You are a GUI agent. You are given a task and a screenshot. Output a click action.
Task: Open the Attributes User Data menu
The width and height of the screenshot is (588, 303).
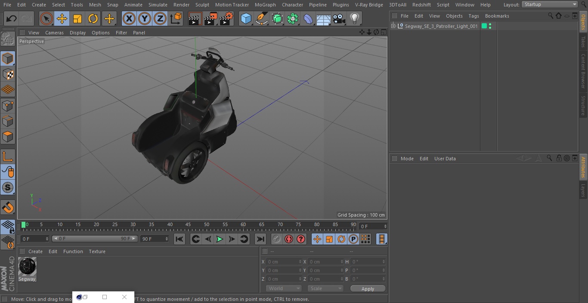point(445,159)
